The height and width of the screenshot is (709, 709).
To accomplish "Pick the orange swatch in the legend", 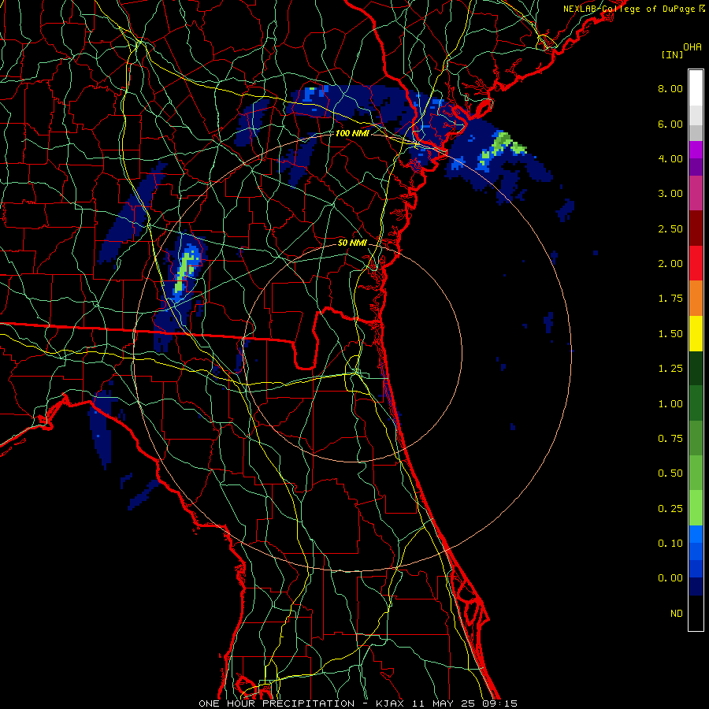I will 696,299.
